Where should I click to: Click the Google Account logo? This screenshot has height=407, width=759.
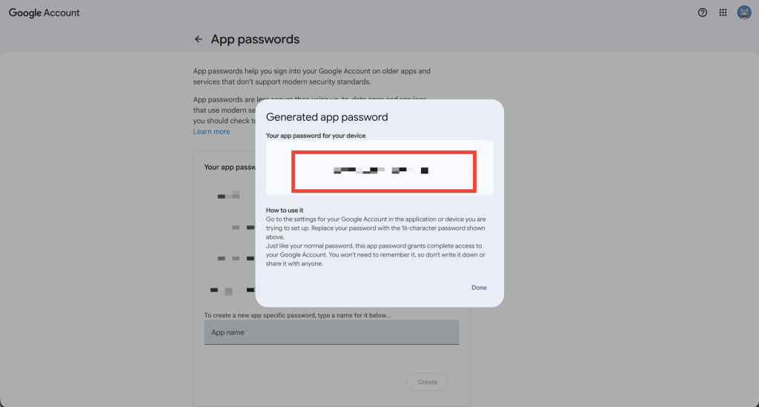pos(44,13)
